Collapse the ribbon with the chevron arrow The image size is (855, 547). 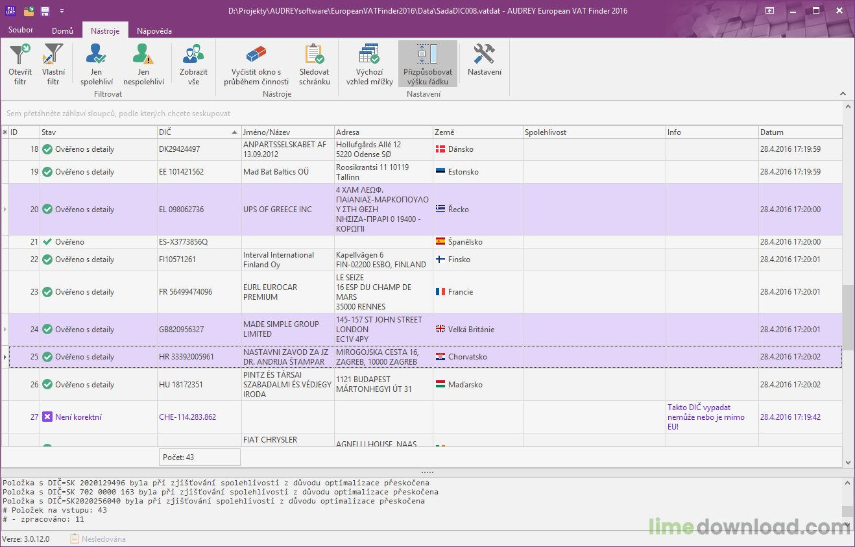click(843, 93)
